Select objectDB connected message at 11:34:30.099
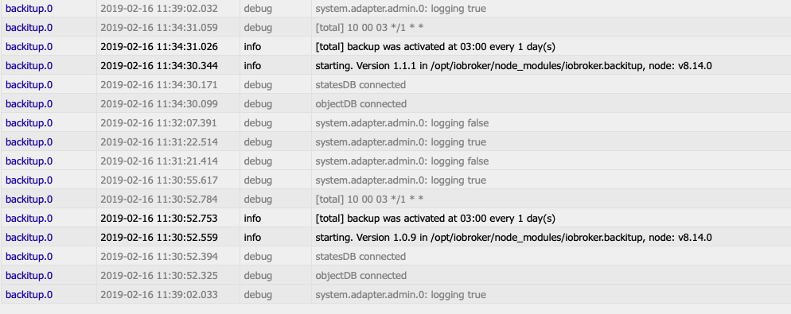791x314 pixels. [x=360, y=104]
